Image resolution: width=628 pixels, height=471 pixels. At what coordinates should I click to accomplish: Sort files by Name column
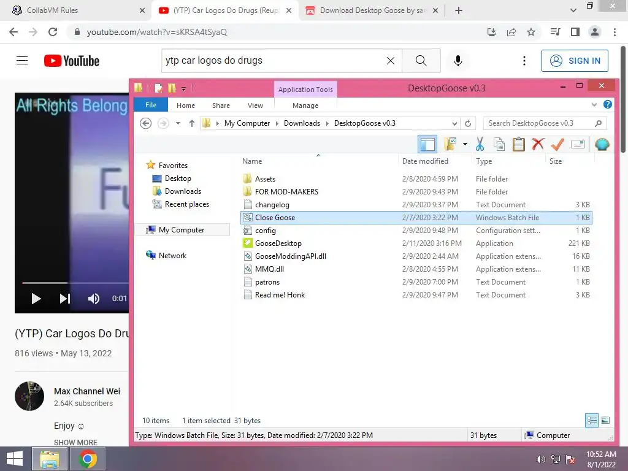pos(252,161)
